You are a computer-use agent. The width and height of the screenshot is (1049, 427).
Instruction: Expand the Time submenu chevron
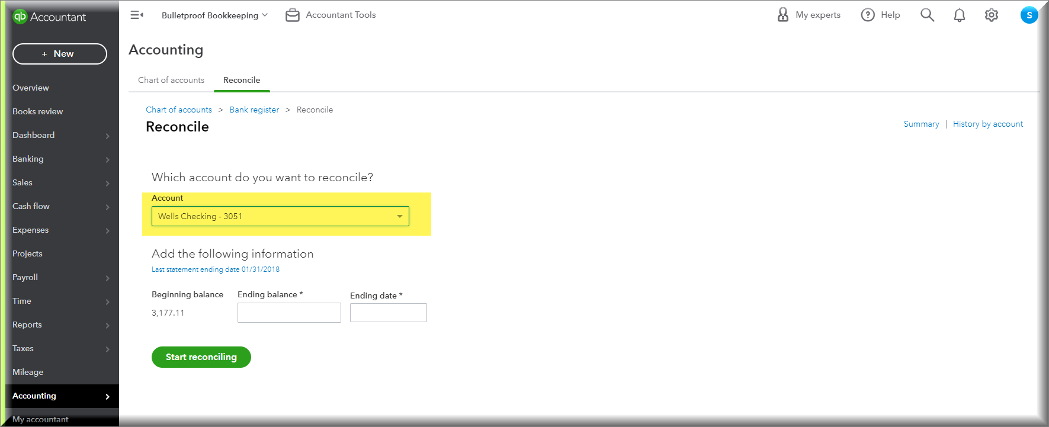pos(107,301)
